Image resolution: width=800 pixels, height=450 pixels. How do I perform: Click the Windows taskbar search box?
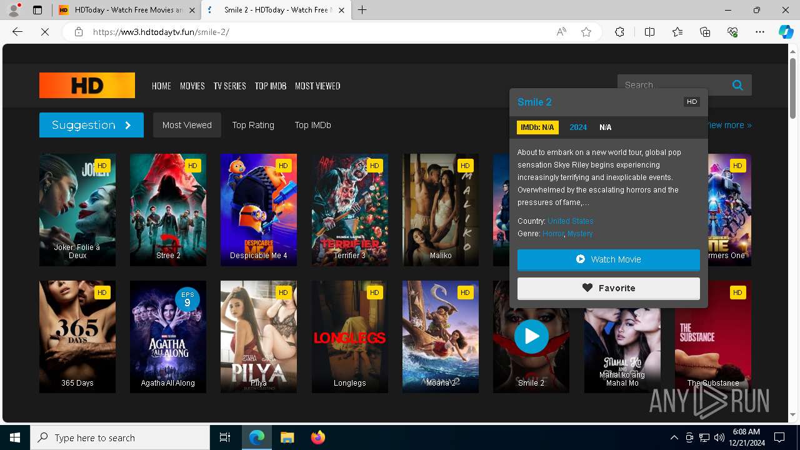coord(120,437)
